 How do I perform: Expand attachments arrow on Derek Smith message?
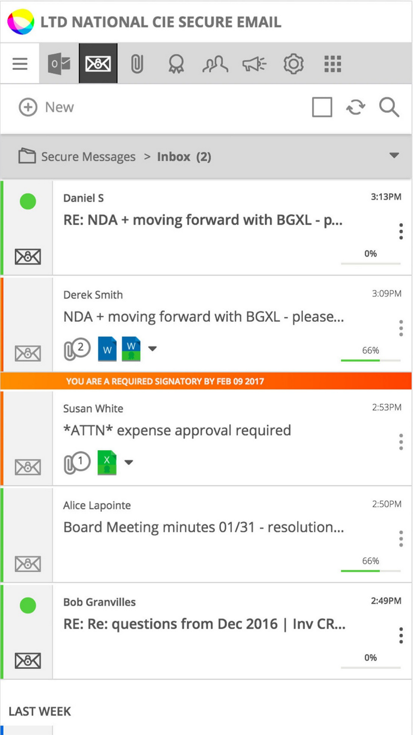click(152, 348)
